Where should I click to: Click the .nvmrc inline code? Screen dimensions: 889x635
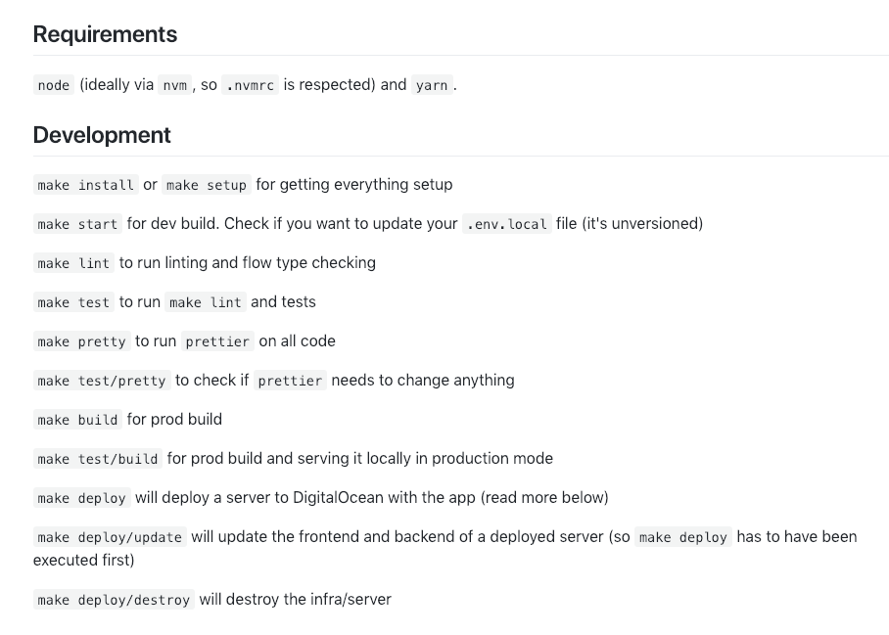[250, 85]
